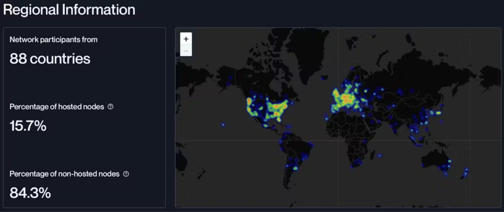
Task: Click the Percentage of hosted nodes label
Action: [57, 107]
